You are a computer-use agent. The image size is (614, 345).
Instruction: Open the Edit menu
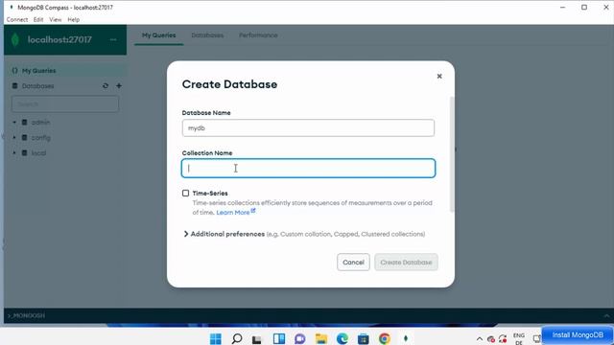pos(38,19)
